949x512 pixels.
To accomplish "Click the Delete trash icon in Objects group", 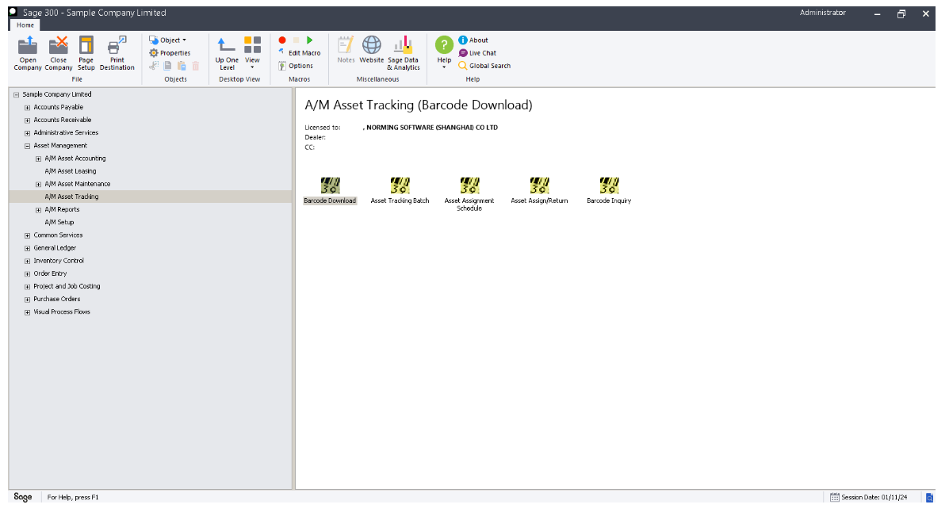I will [x=196, y=66].
